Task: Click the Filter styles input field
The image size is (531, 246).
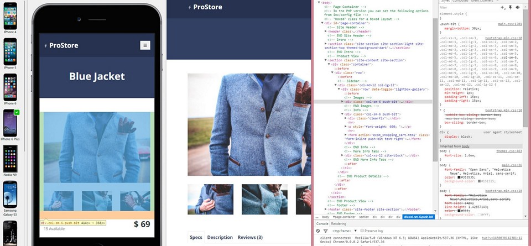Action: point(469,7)
